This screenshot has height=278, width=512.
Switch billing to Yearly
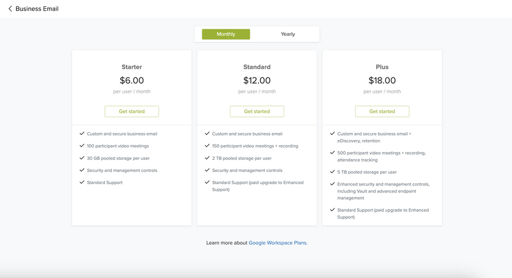287,35
